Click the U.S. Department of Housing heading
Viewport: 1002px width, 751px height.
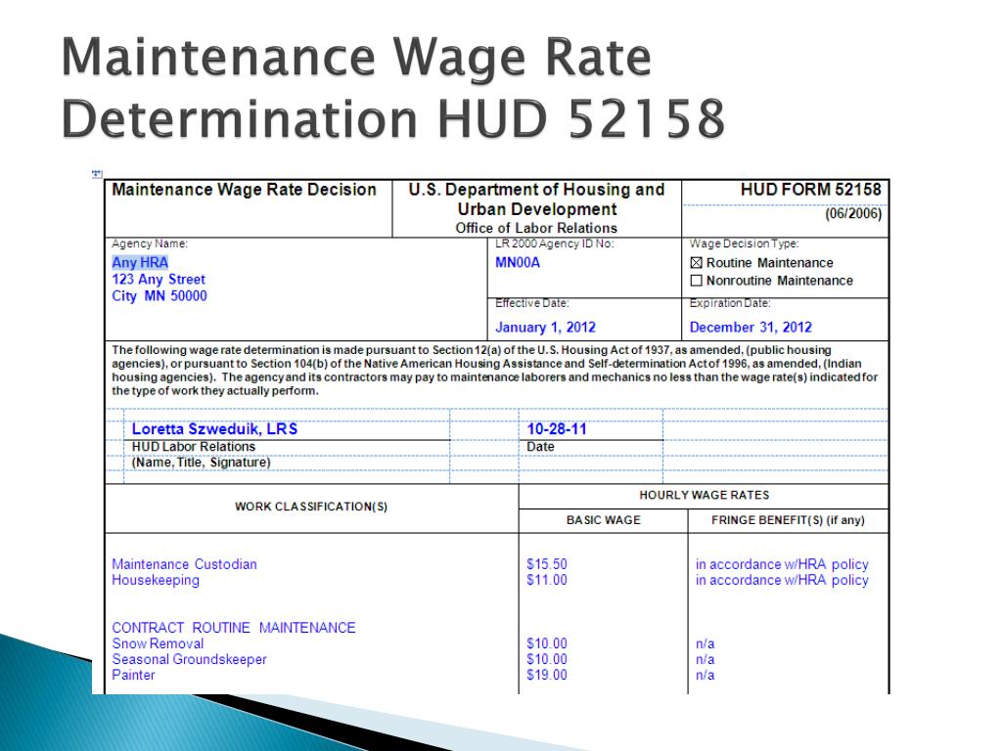pyautogui.click(x=536, y=199)
